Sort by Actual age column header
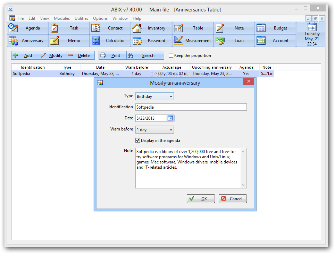The image size is (335, 254). click(x=172, y=67)
